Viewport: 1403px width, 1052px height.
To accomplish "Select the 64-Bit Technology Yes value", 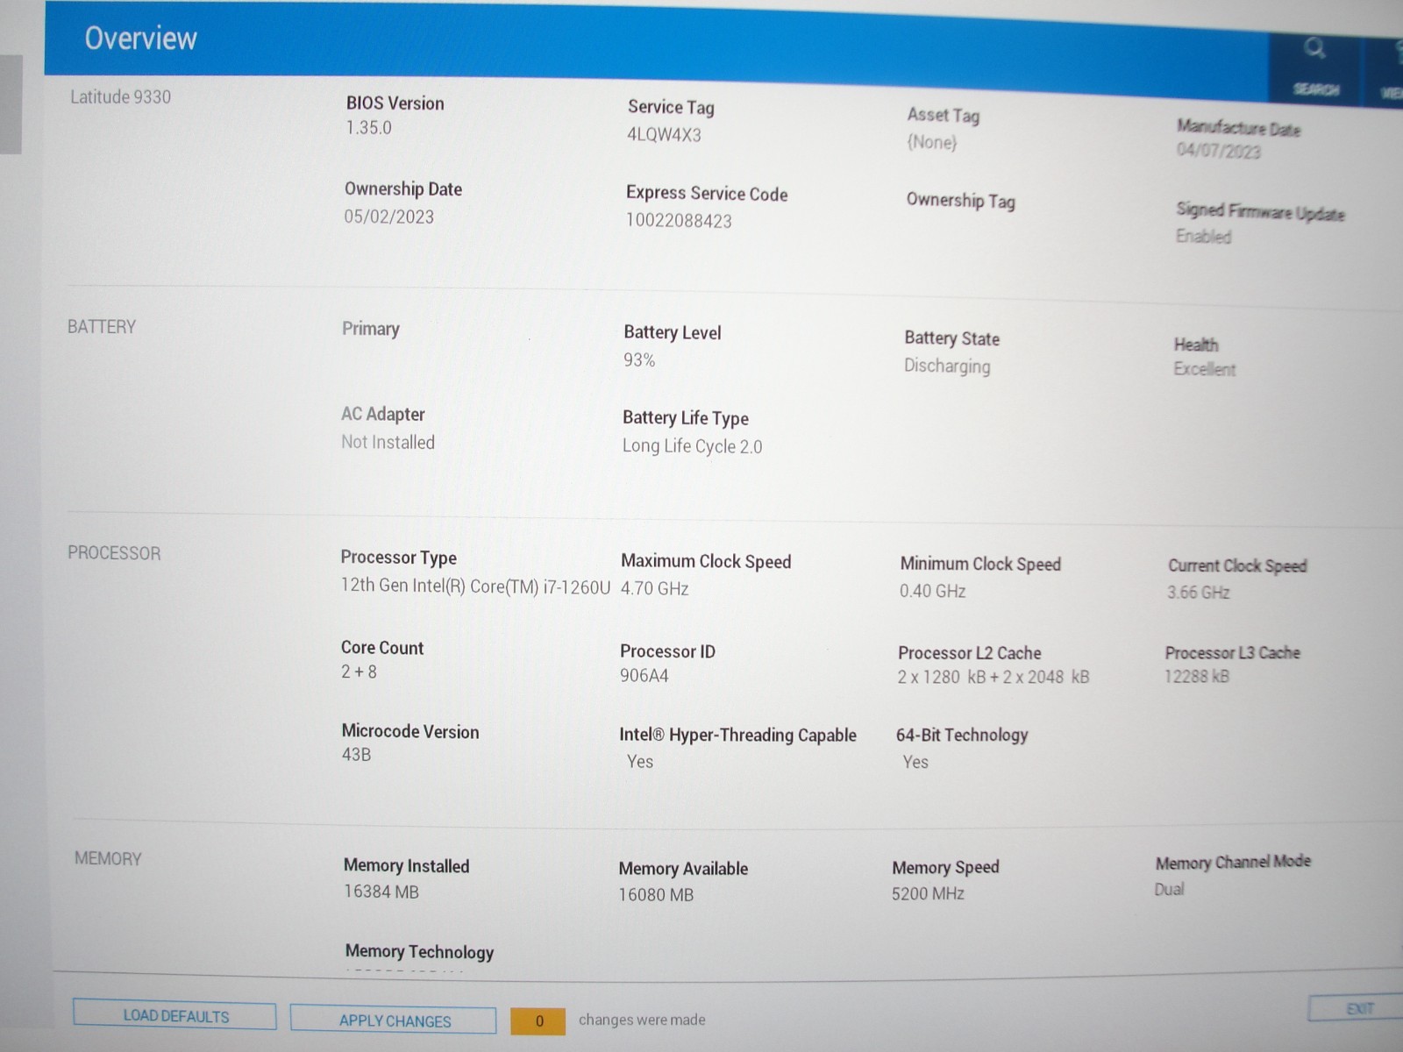I will point(915,763).
